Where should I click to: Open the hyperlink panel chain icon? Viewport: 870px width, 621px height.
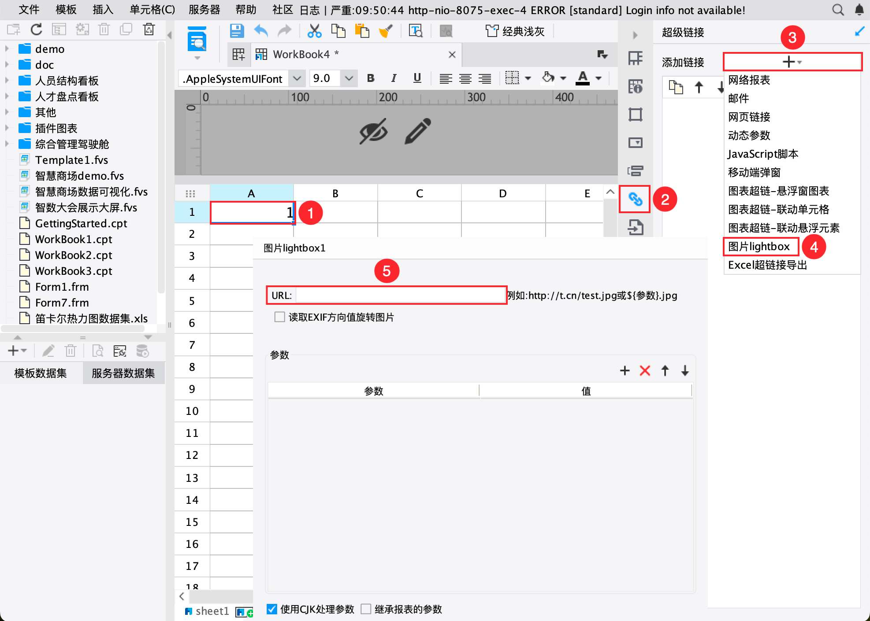coord(635,200)
